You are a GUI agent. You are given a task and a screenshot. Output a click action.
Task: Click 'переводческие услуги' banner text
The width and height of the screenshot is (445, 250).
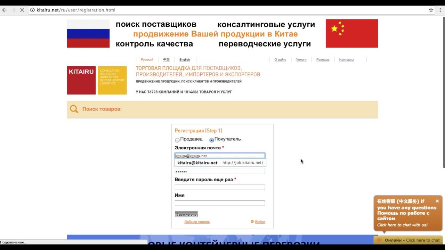pos(265,44)
